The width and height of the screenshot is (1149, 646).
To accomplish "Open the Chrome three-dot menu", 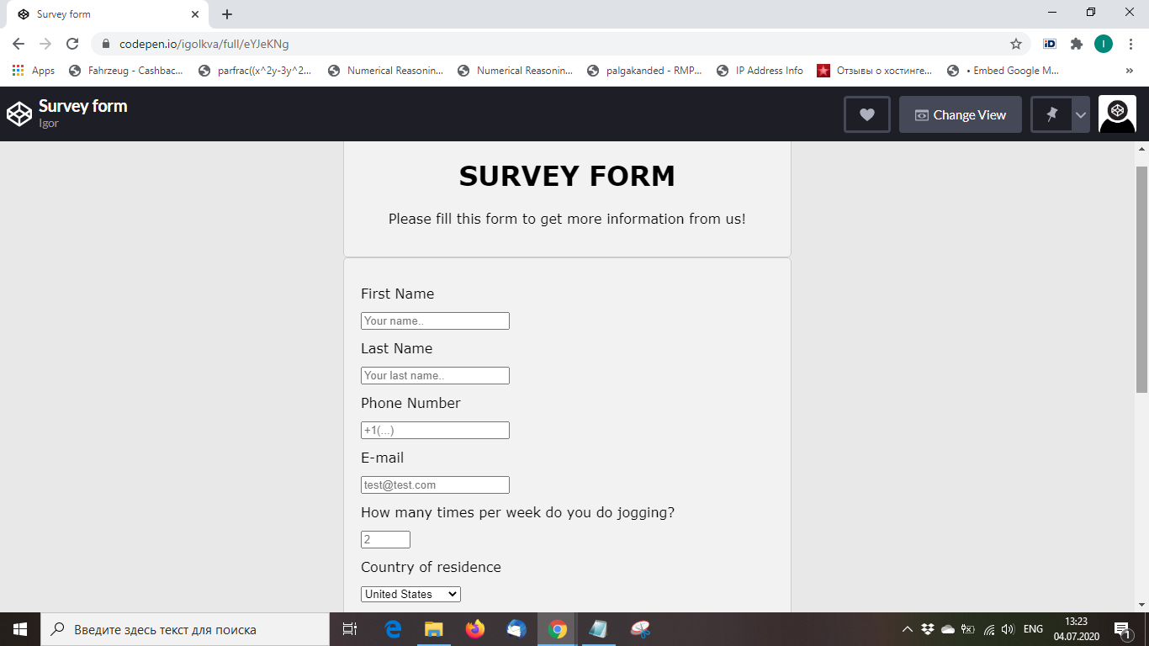I will (x=1130, y=43).
